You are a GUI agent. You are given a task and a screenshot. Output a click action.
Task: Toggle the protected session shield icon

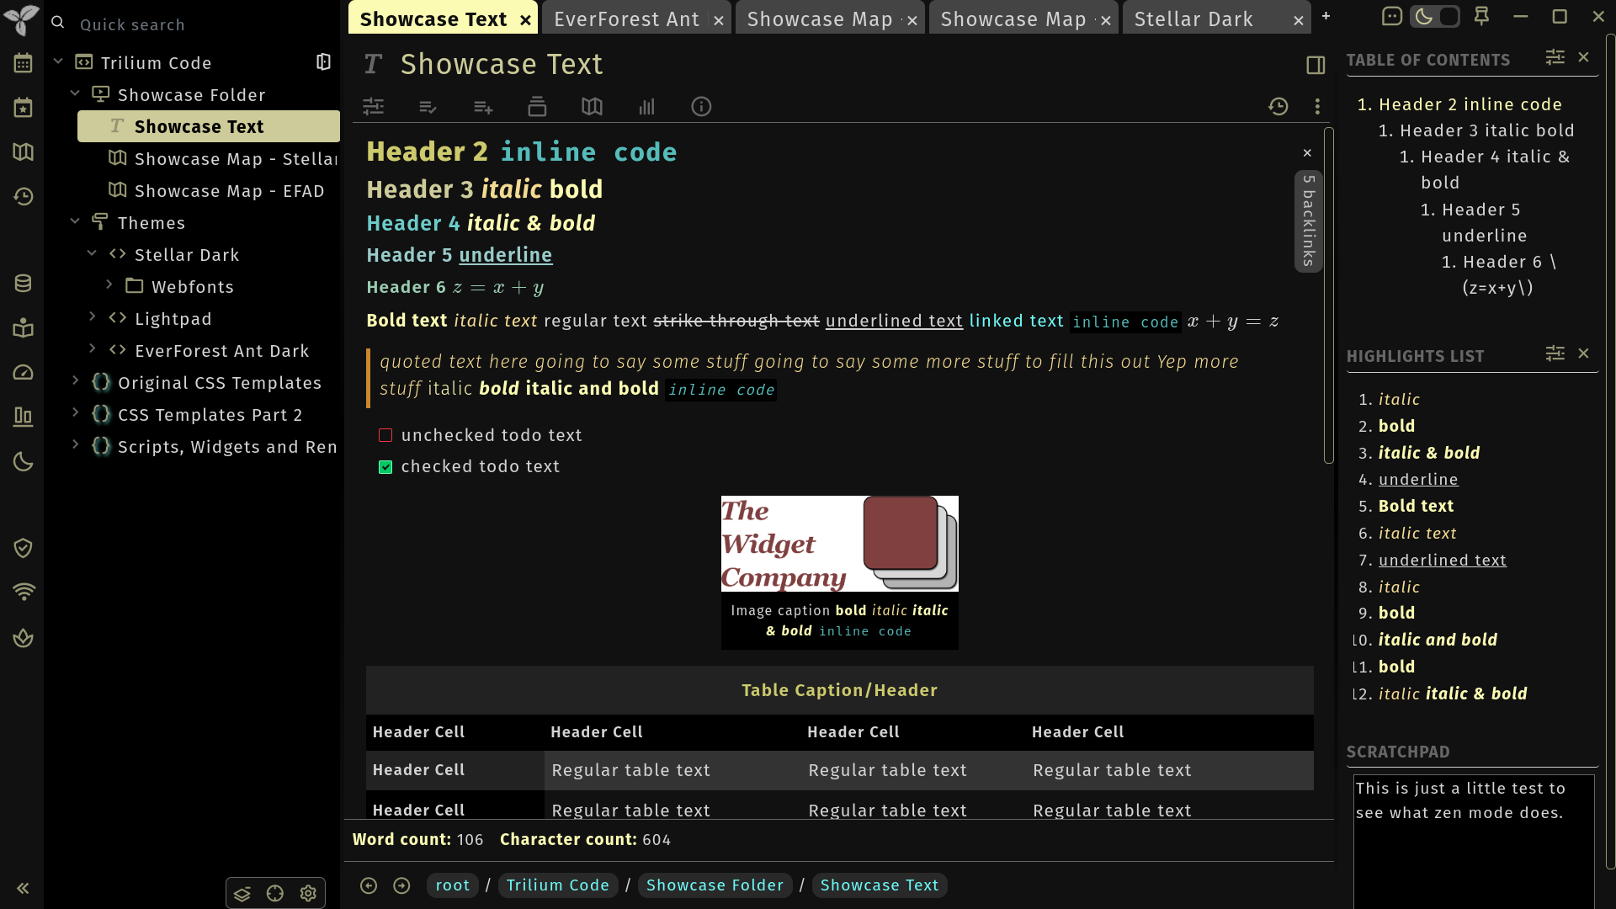coord(23,548)
